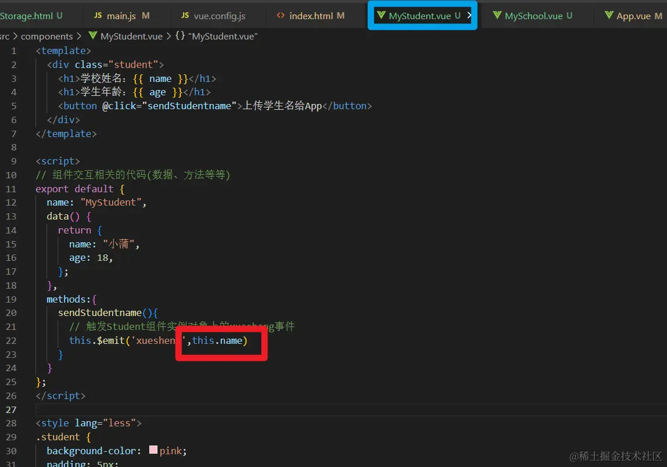
Task: Click 'age: 18,' in data return
Action: point(91,258)
